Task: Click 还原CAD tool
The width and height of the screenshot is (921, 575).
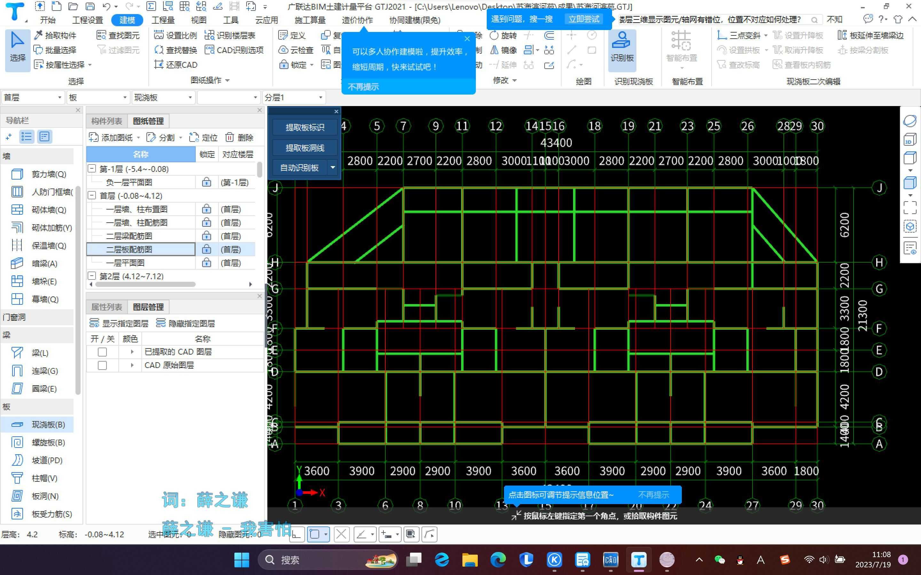Action: pyautogui.click(x=176, y=65)
